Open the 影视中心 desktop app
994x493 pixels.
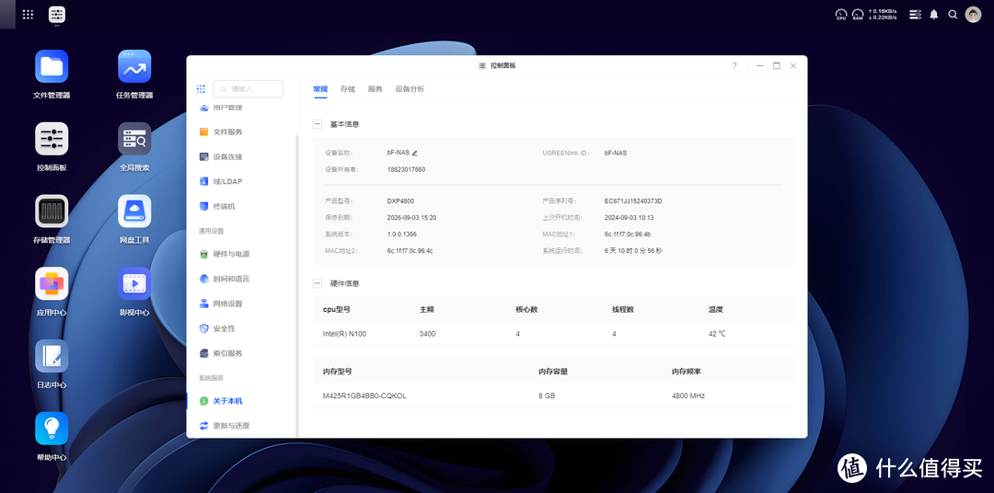click(134, 284)
